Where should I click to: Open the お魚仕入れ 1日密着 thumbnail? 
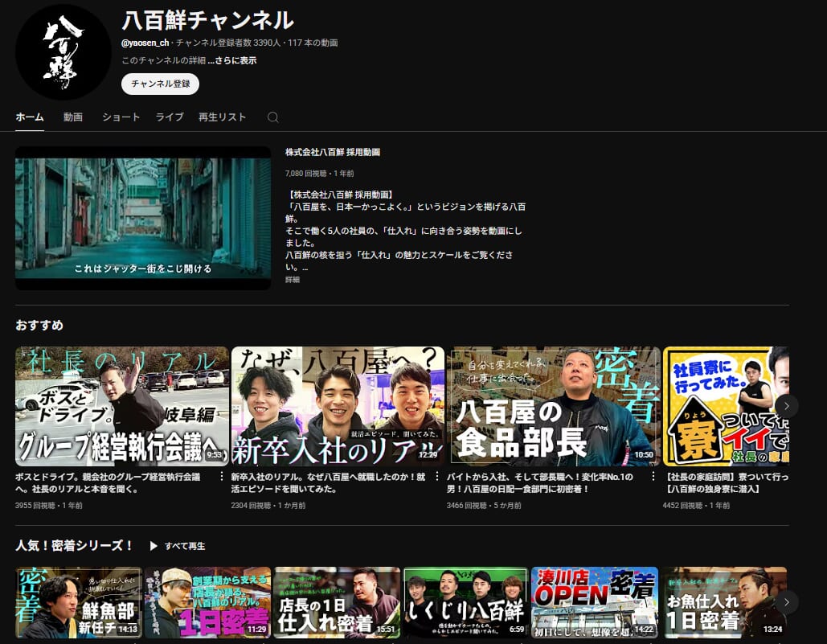coord(724,602)
